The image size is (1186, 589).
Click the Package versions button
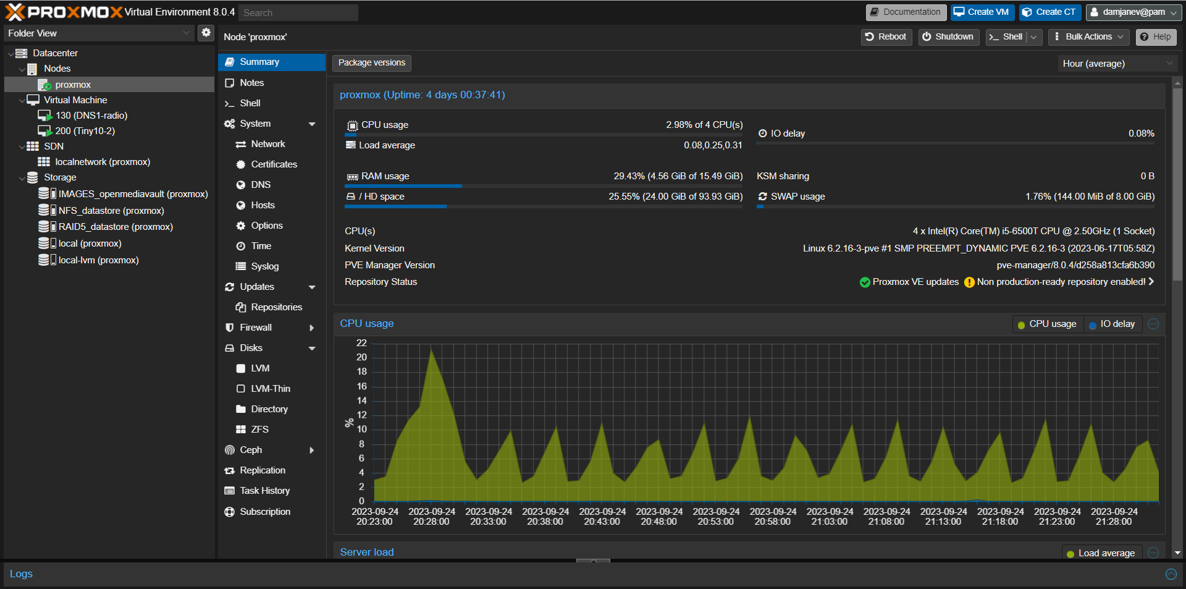pos(372,63)
